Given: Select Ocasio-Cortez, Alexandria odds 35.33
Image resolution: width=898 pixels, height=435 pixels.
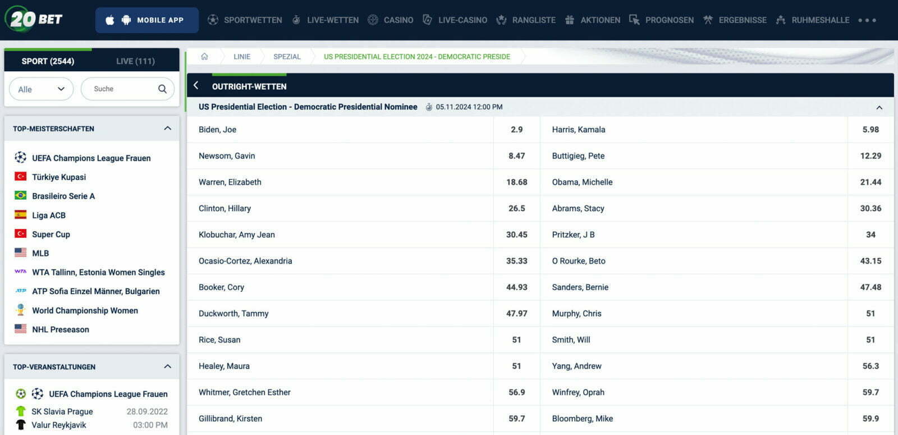Looking at the screenshot, I should coord(517,261).
